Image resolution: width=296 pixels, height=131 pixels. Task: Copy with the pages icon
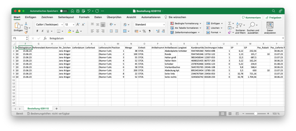click(x=26, y=28)
